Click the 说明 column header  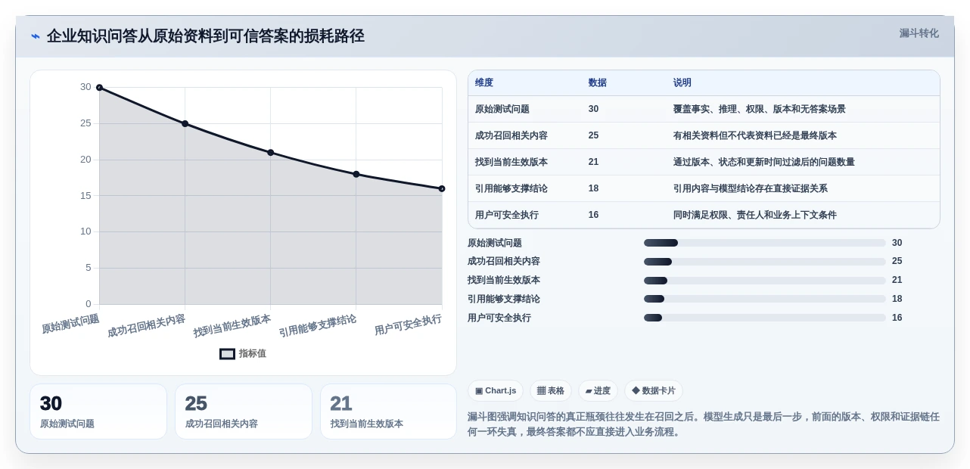click(682, 83)
